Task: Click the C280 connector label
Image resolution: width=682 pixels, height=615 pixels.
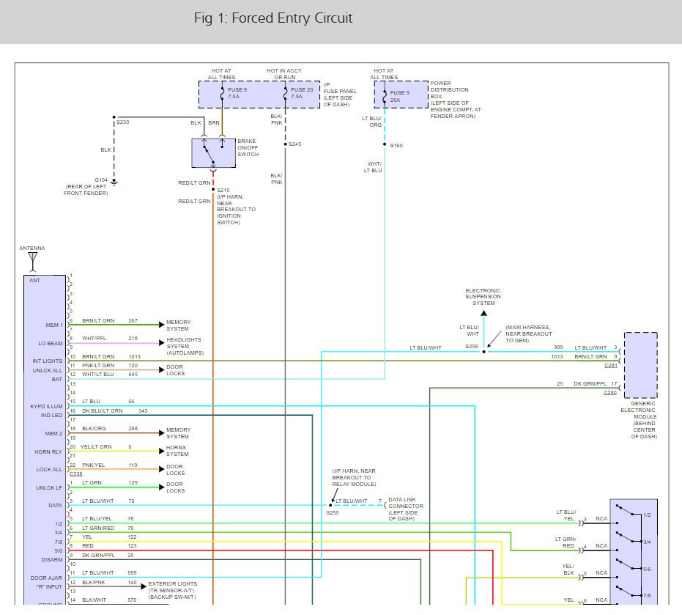Action: pyautogui.click(x=610, y=393)
